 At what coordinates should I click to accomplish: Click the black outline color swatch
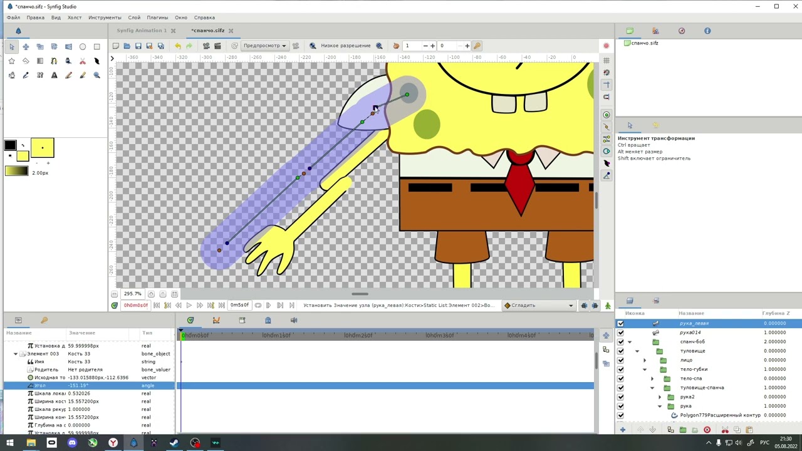point(10,145)
